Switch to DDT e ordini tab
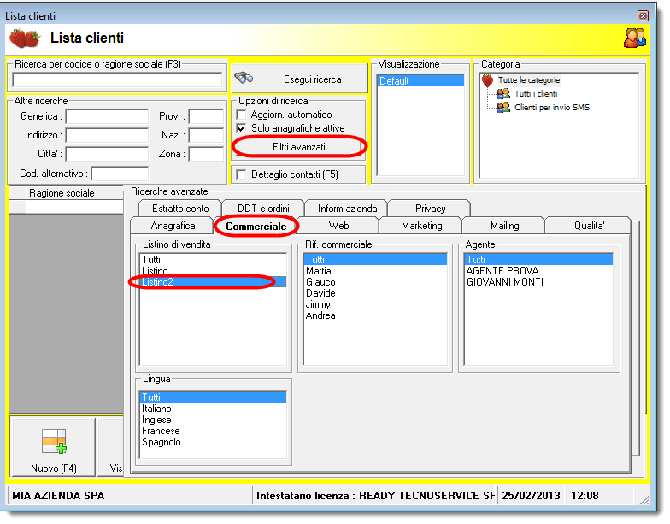This screenshot has width=670, height=524. pos(263,209)
